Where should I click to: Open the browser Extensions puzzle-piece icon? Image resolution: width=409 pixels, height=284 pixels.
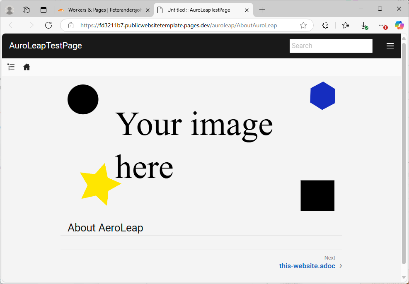pyautogui.click(x=325, y=25)
